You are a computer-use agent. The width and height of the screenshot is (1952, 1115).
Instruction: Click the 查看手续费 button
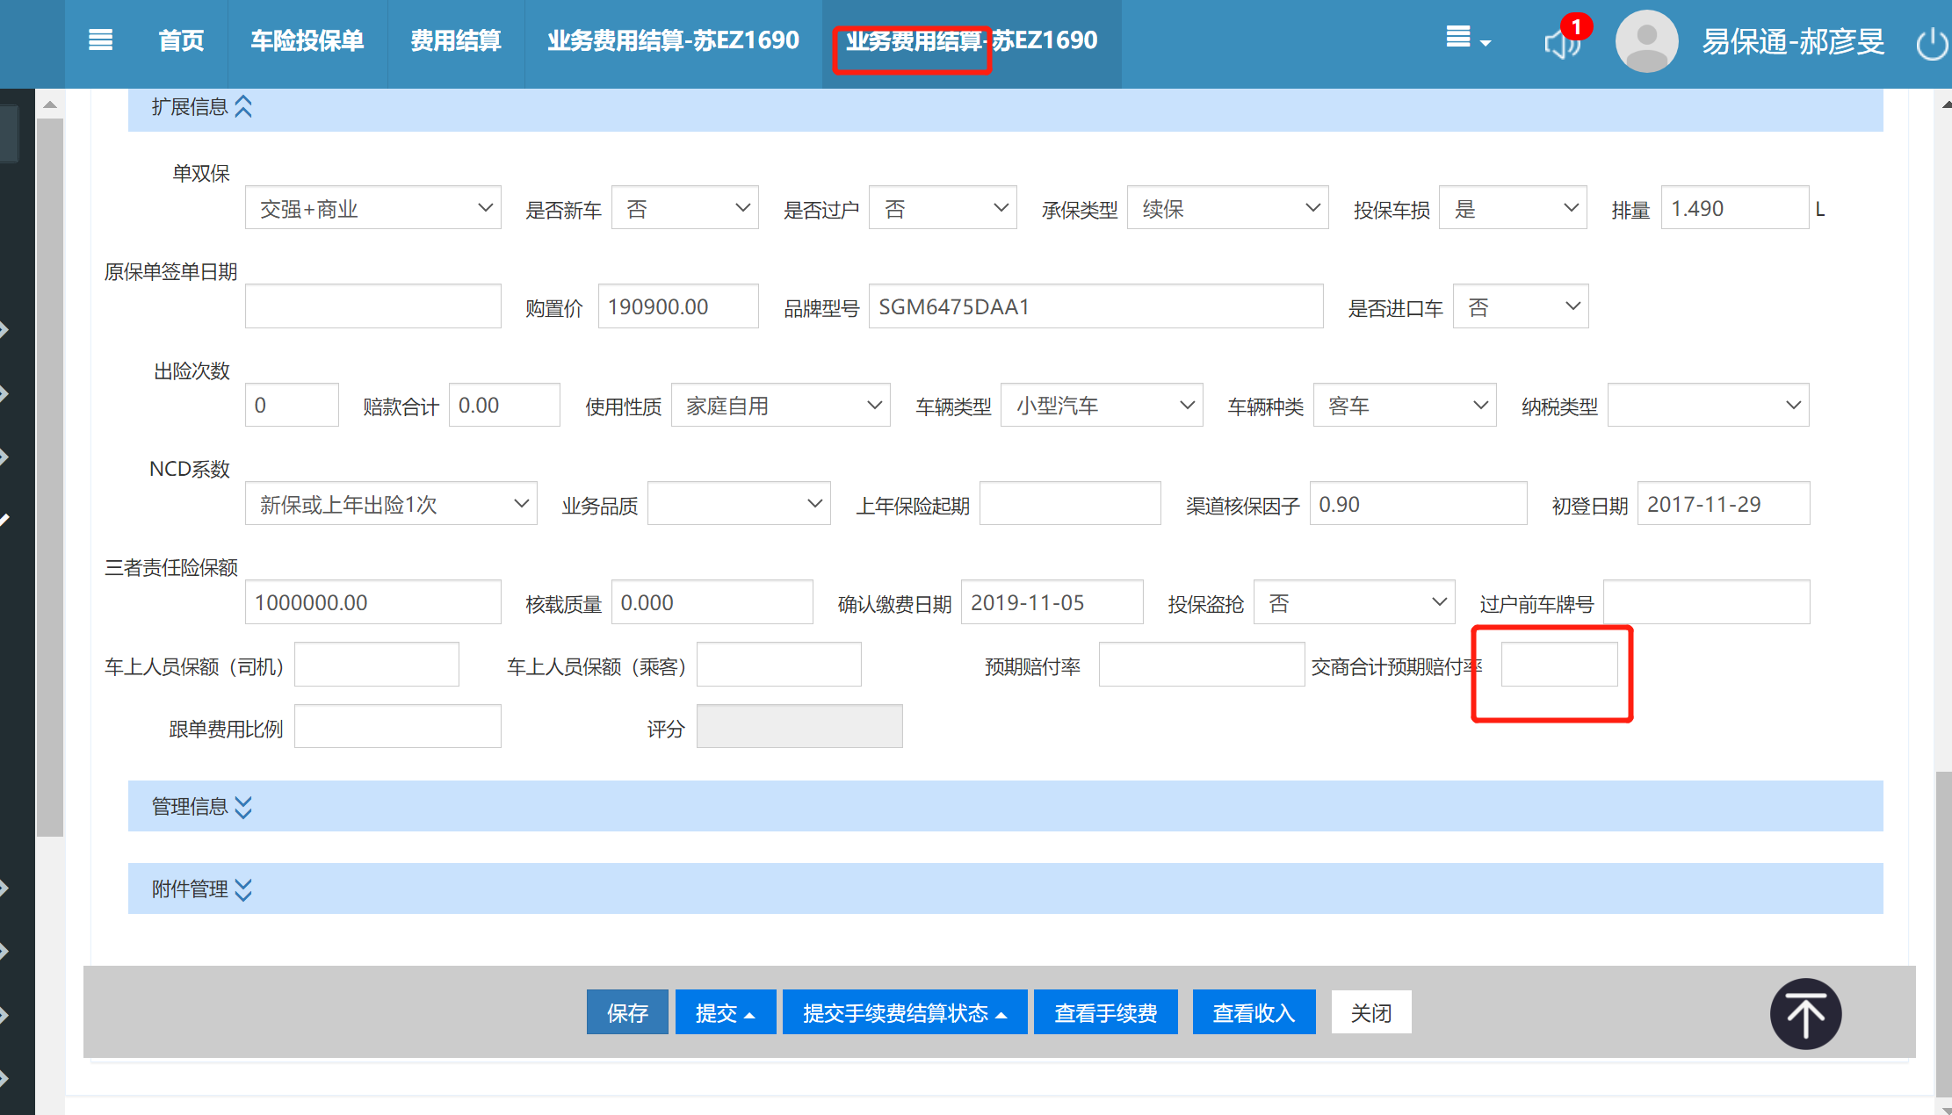1105,1012
